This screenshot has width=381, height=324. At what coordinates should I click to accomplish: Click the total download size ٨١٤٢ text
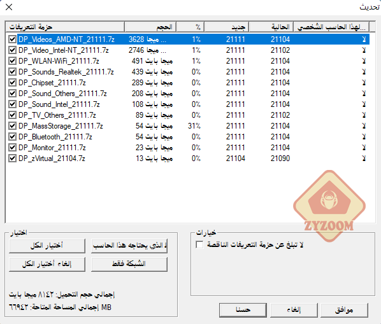[x=62, y=294]
